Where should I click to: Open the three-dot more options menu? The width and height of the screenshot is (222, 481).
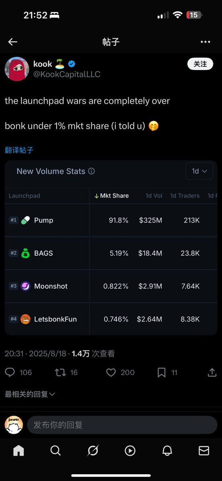pyautogui.click(x=205, y=42)
